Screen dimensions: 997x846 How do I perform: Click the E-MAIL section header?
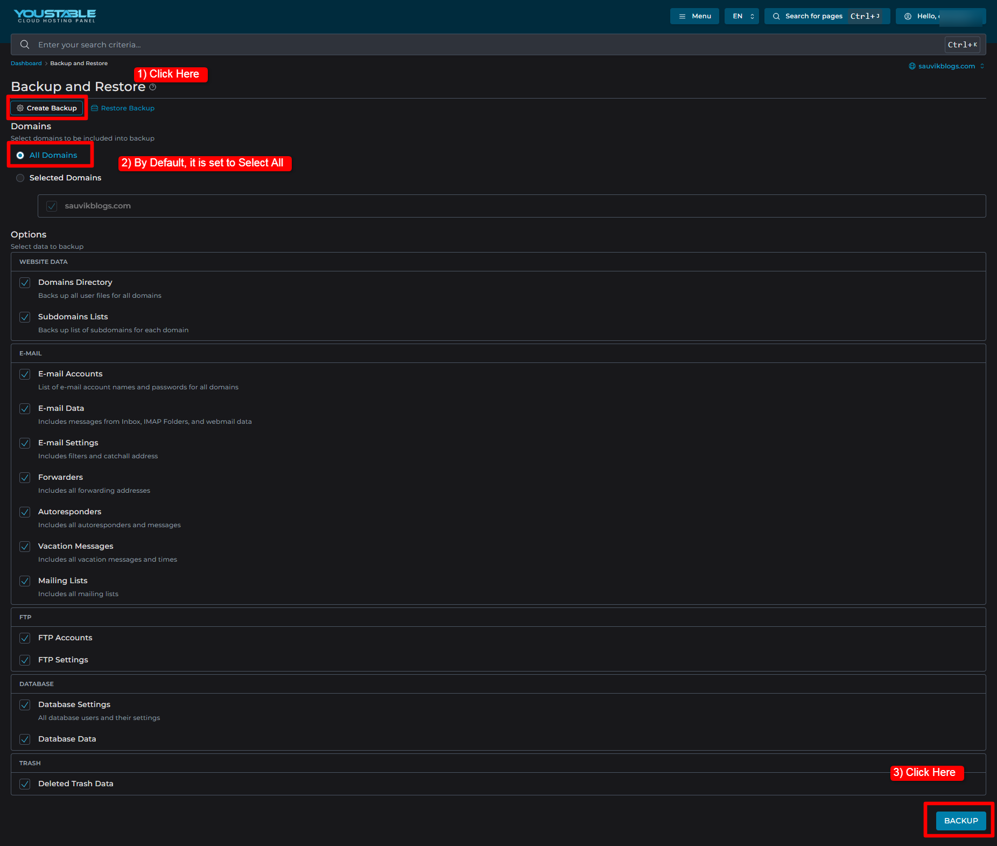[498, 353]
